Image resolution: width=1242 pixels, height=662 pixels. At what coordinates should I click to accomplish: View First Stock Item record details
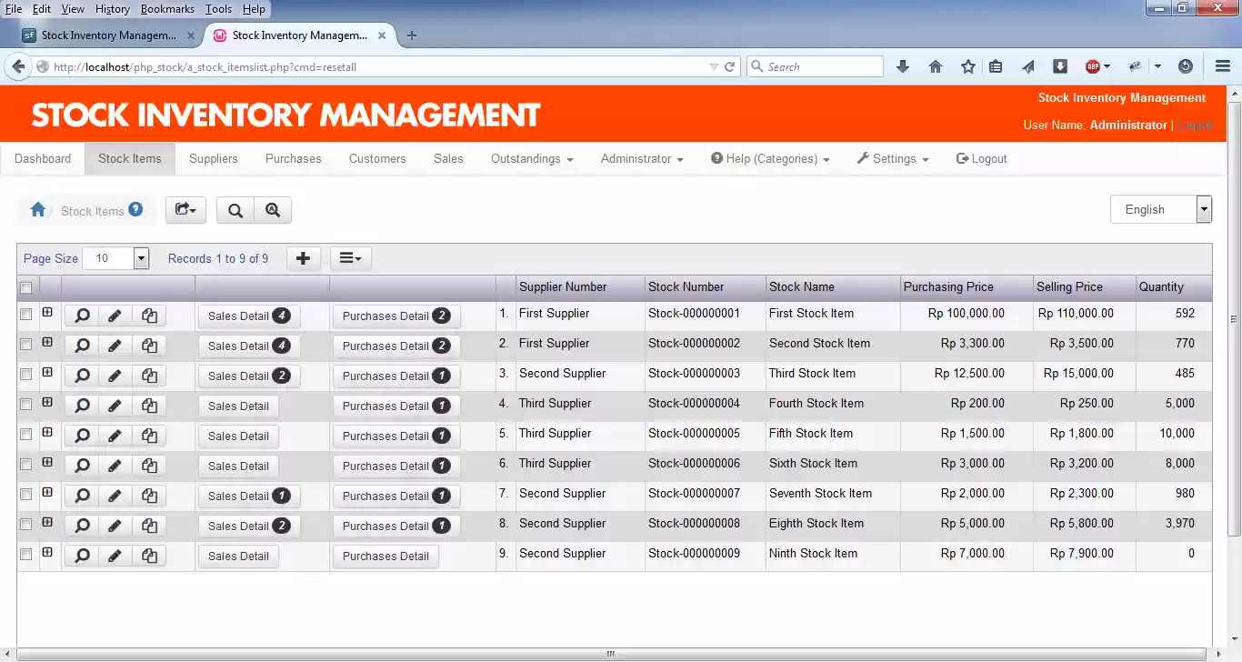click(x=82, y=316)
